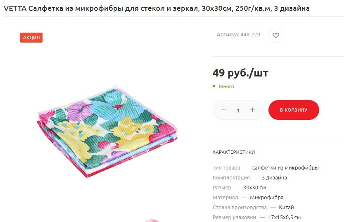344x222 pixels.
Task: Open the floral microfiber cloth product image
Action: tap(107, 131)
